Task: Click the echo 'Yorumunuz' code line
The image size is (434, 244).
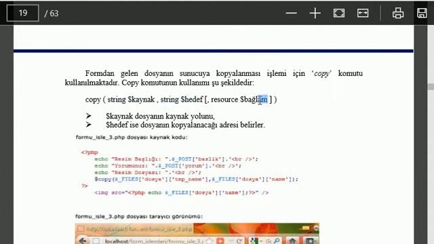Action: click(x=167, y=165)
